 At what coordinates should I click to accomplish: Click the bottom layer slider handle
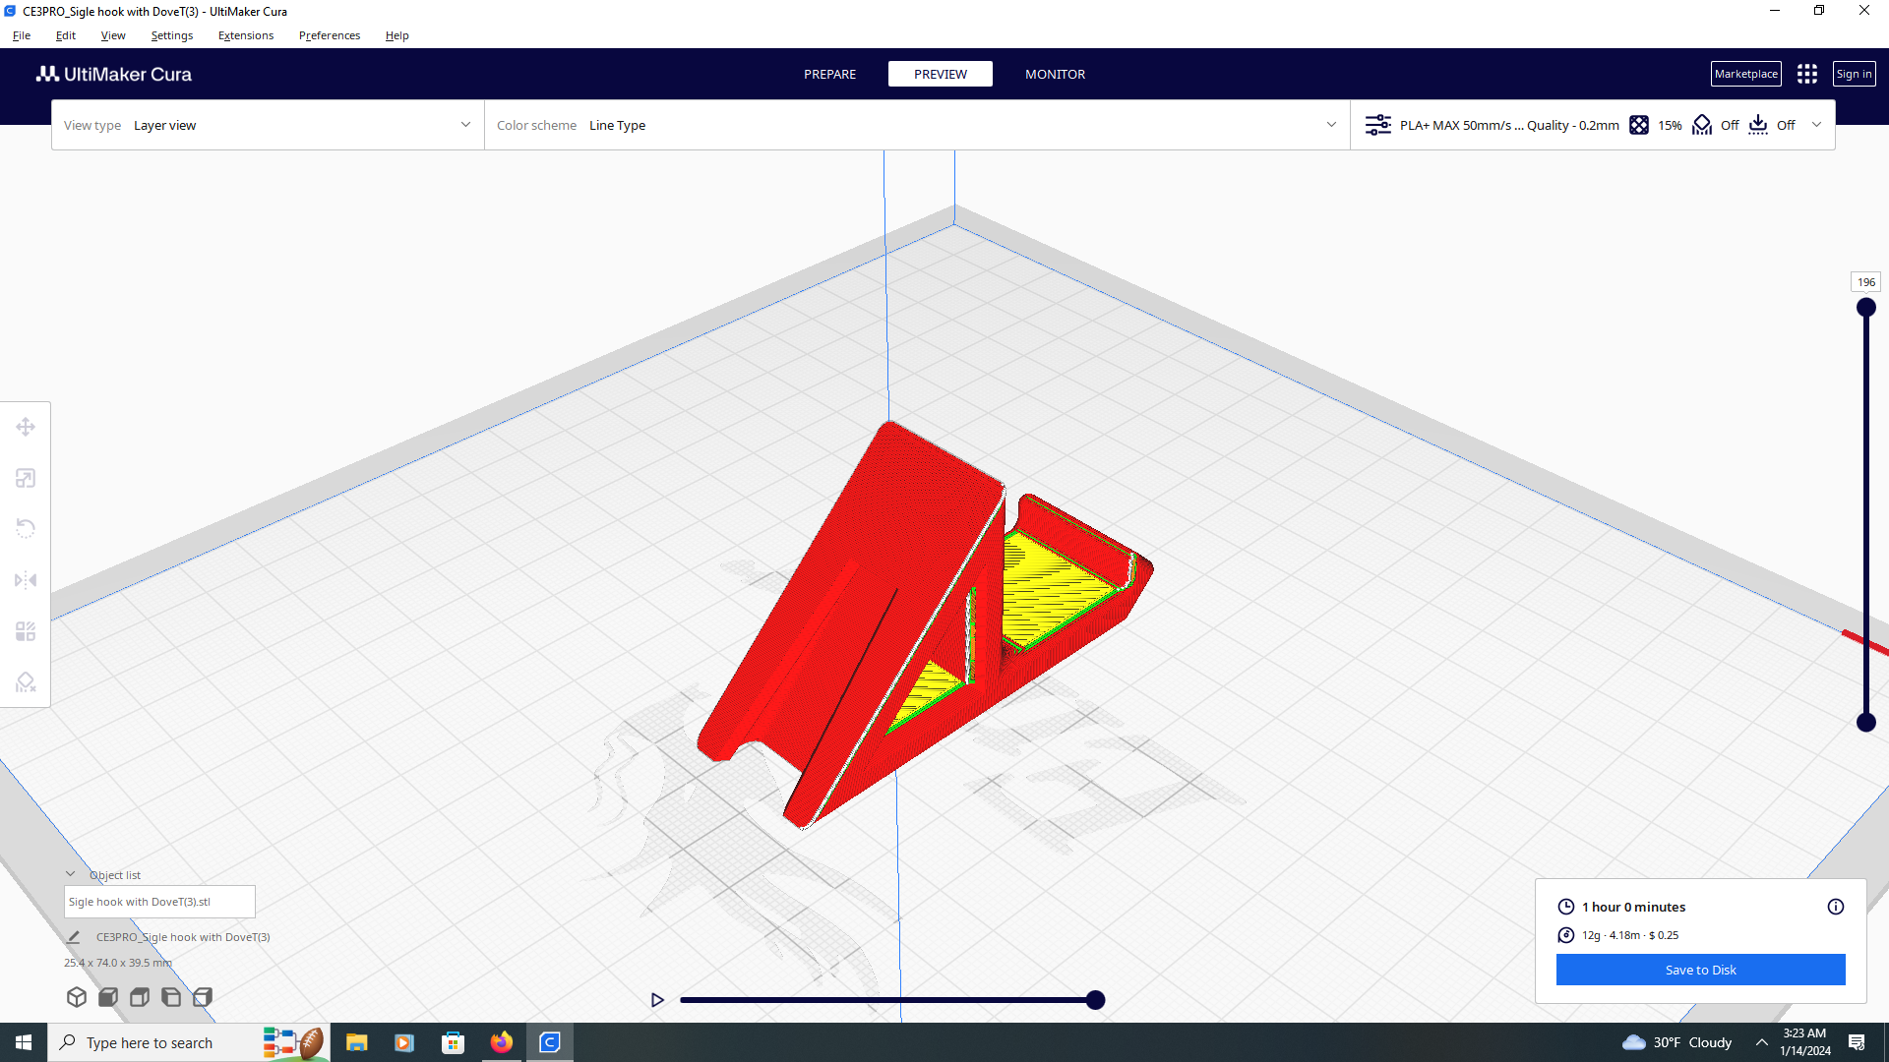[1866, 723]
